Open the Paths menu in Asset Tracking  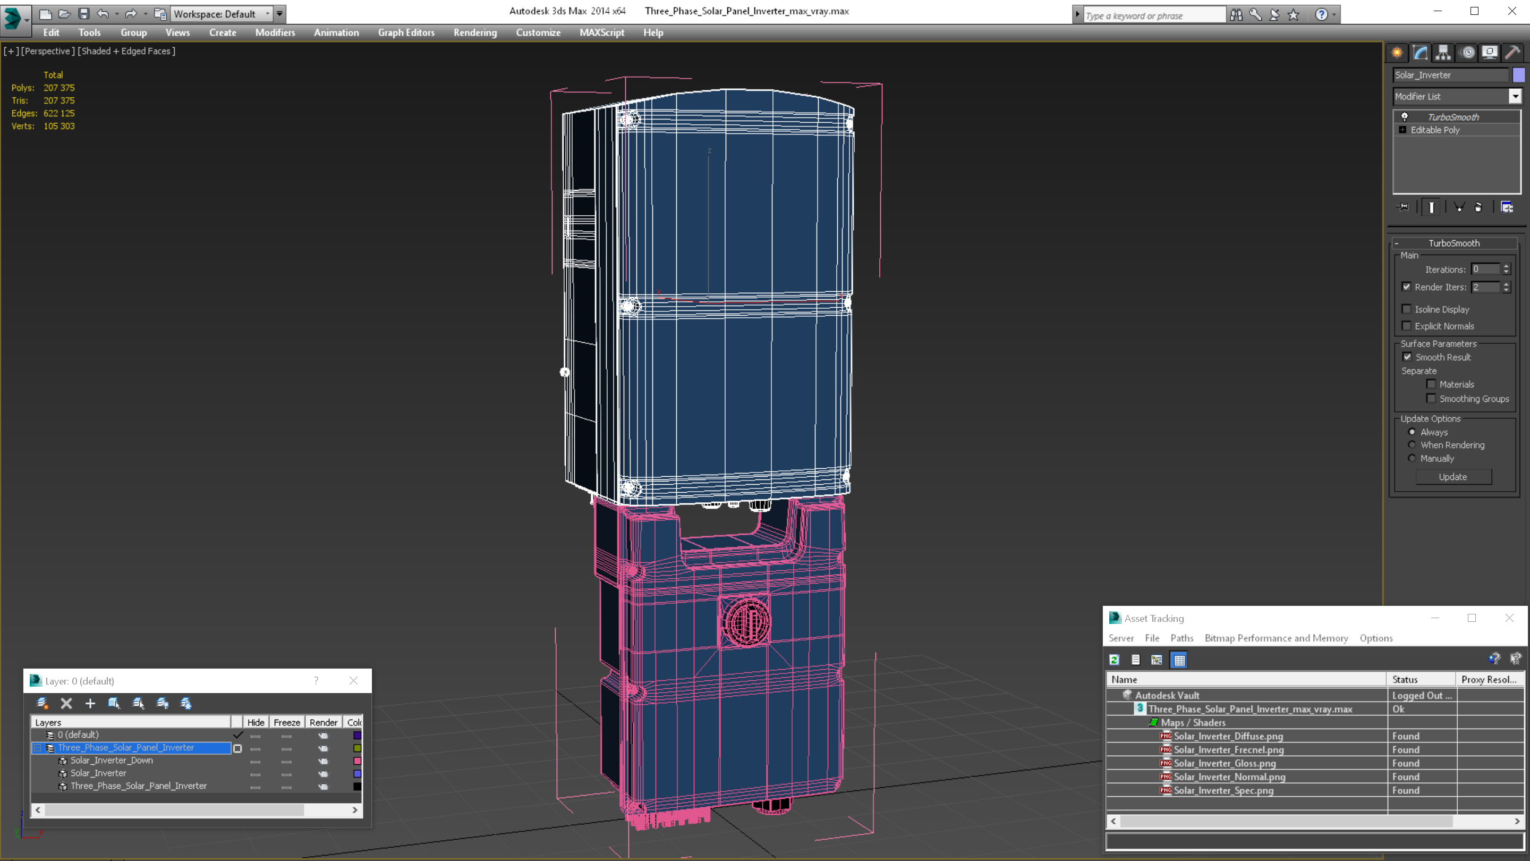point(1181,638)
